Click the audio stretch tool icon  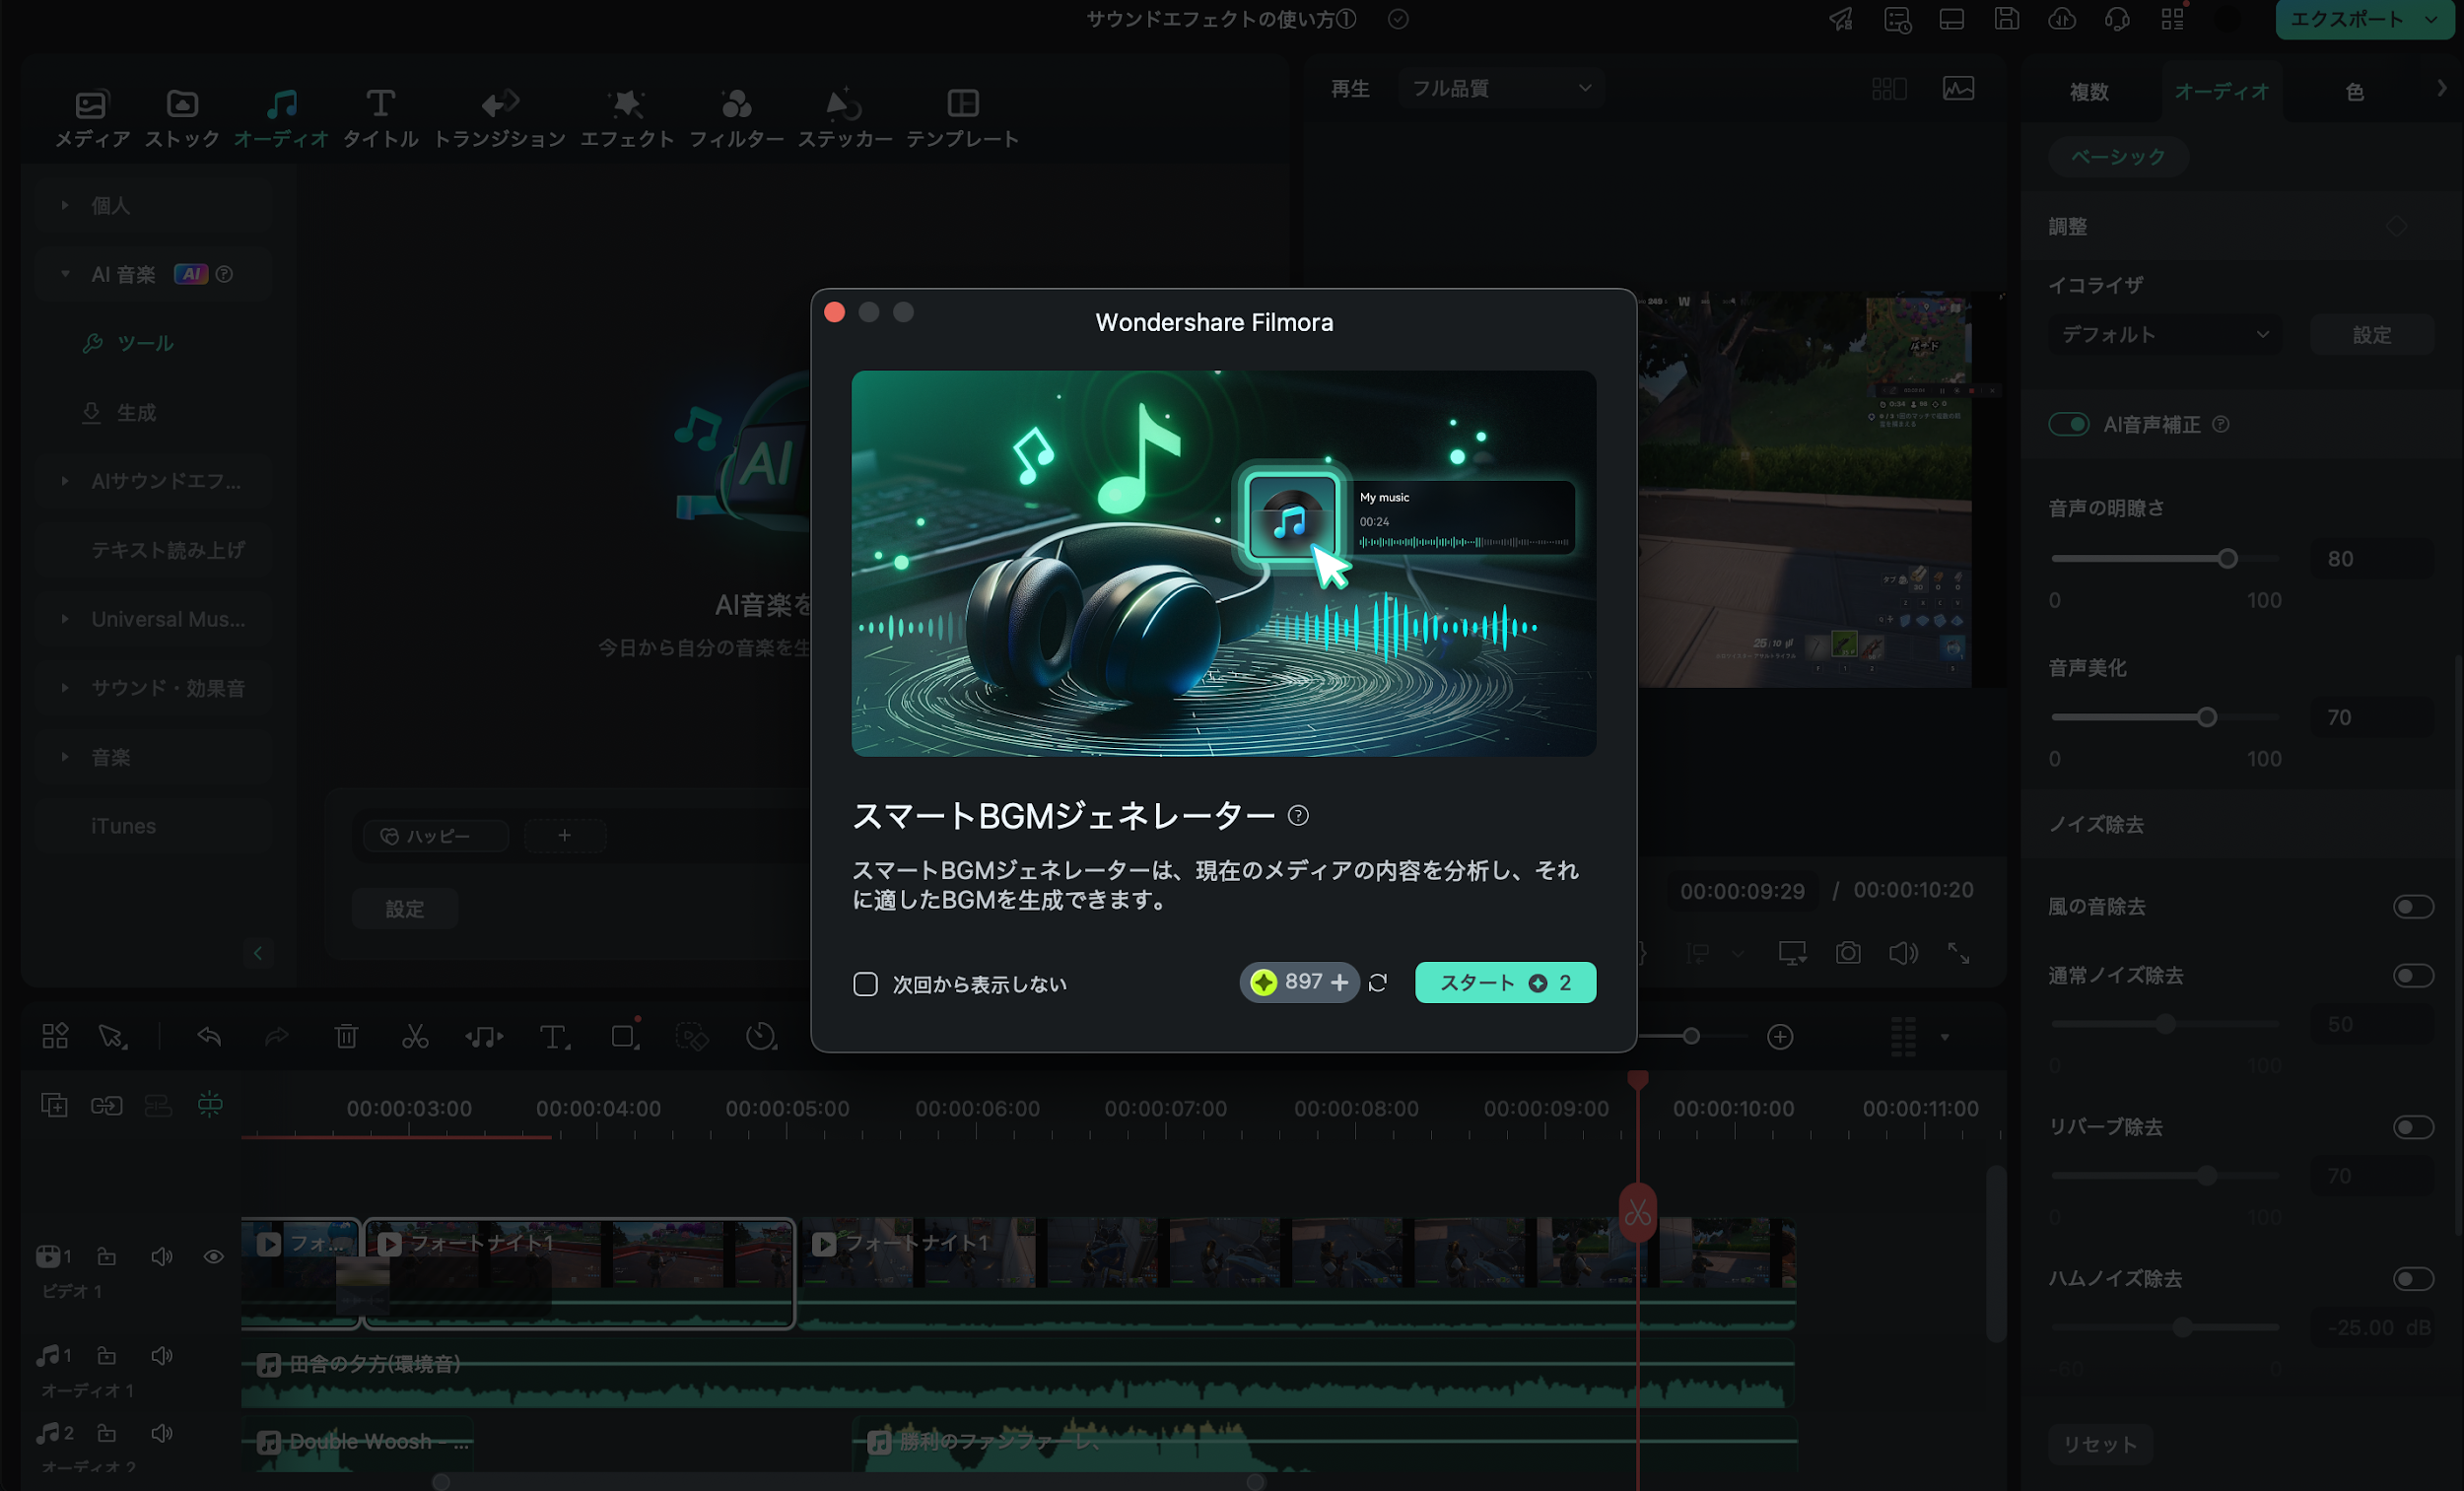[484, 1037]
